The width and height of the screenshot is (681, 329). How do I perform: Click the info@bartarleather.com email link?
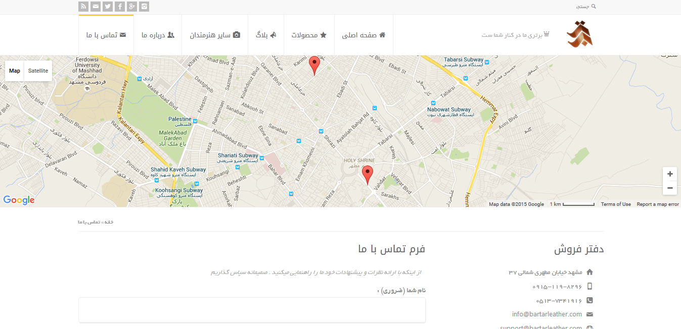(x=547, y=314)
